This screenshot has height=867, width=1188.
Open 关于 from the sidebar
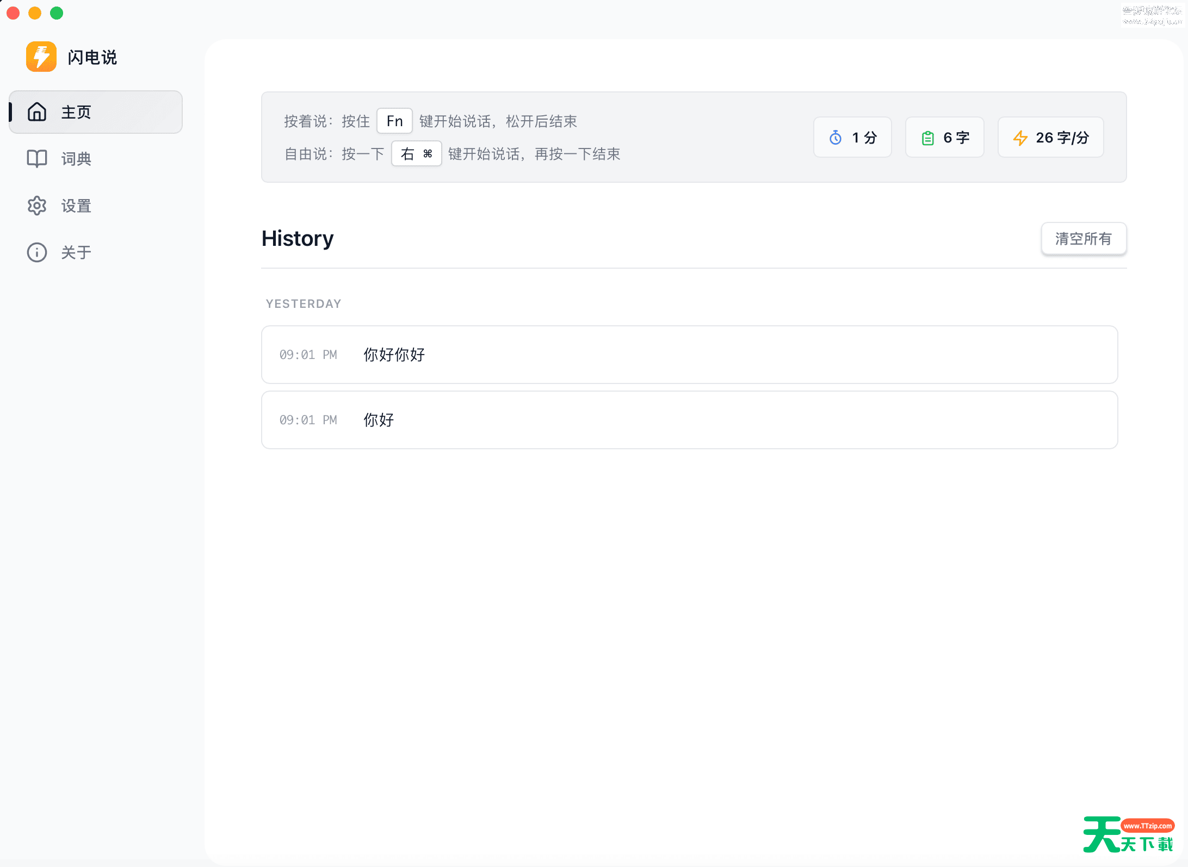coord(76,252)
